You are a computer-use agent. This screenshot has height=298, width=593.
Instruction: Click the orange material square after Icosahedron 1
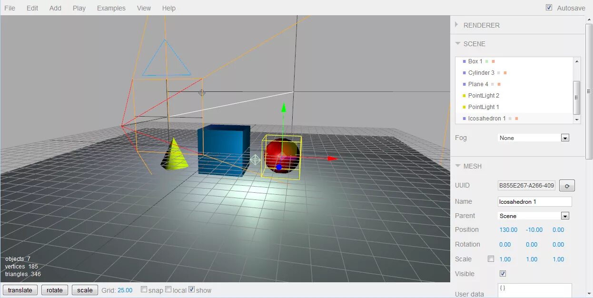coord(517,119)
